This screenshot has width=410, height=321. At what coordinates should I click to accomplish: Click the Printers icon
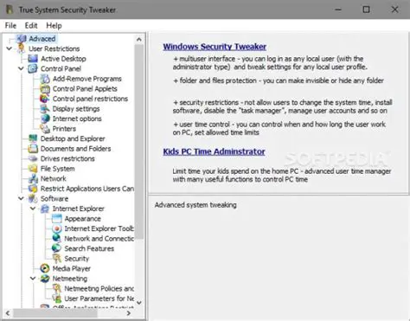45,129
